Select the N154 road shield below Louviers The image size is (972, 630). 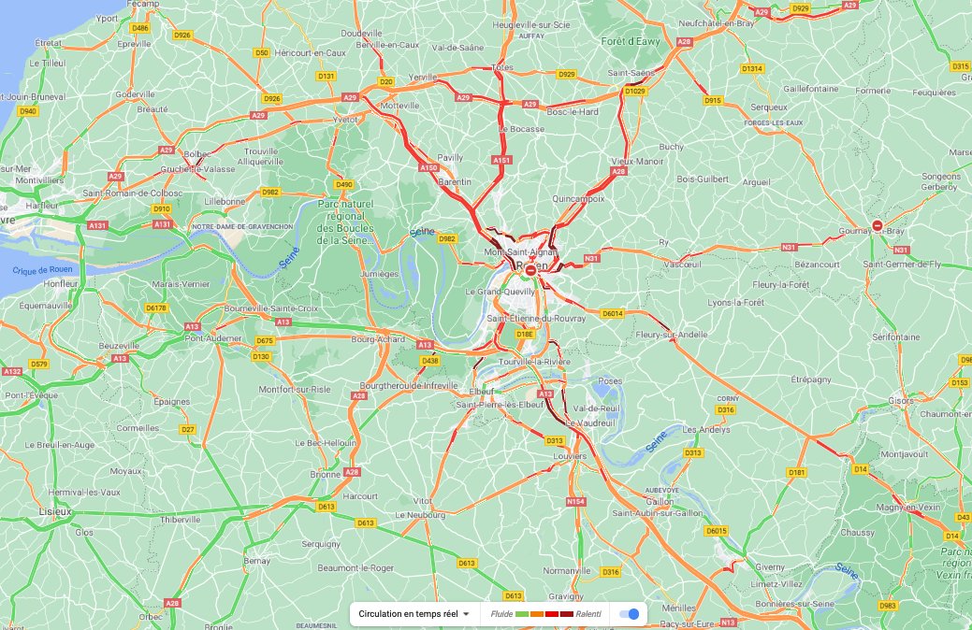pos(575,502)
